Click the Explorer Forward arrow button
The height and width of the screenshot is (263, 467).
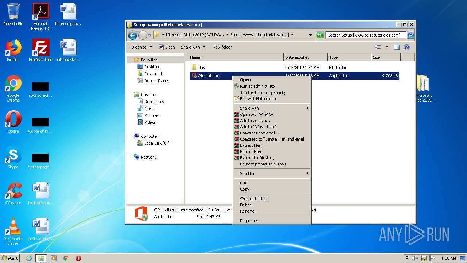(143, 35)
